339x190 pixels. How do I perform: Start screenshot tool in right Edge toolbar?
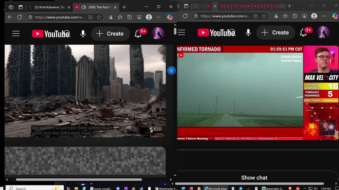pos(304,16)
